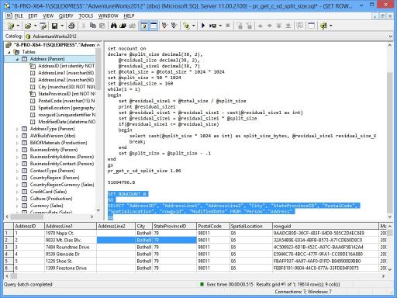Open the Open file dropdown arrow
This screenshot has height=298, width=397.
pos(35,26)
